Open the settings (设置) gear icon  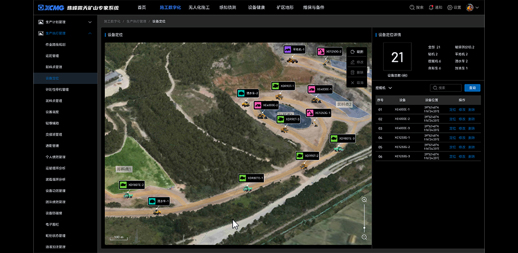450,7
